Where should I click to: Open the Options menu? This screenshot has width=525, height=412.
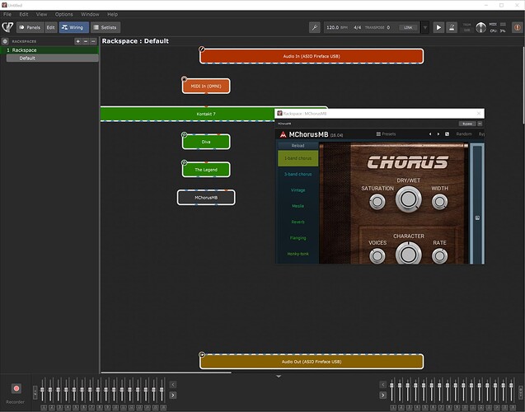coord(64,14)
